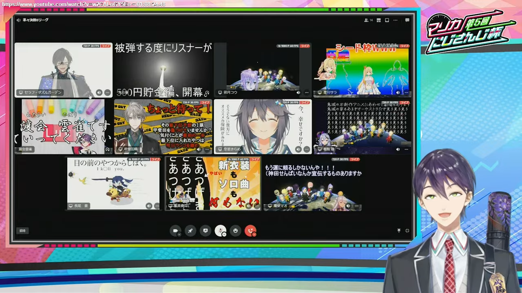Mute the 星川サラ stream volume
522x293 pixels.
[x=398, y=92]
